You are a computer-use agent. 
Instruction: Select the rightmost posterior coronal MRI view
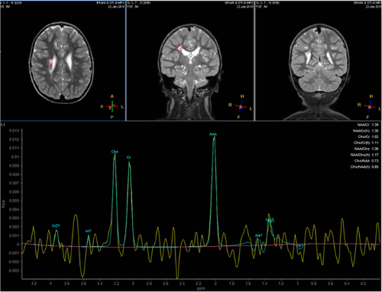click(318, 60)
